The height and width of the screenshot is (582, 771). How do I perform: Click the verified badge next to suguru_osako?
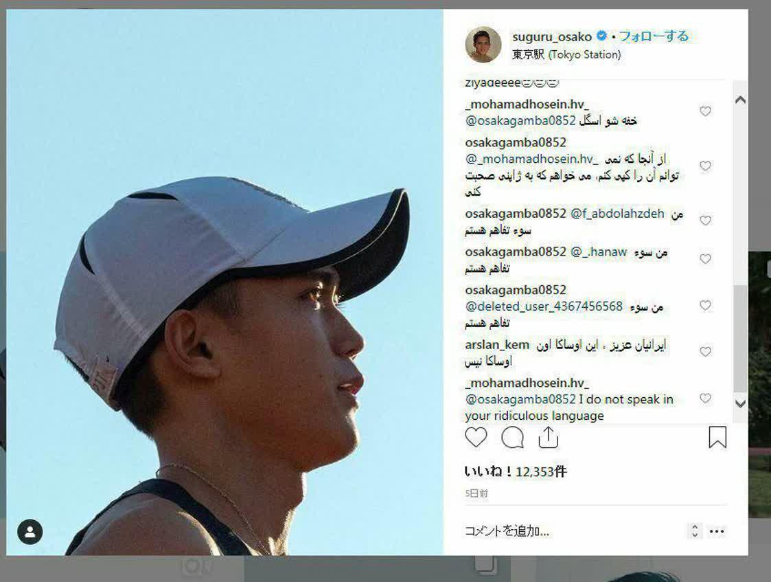point(601,36)
